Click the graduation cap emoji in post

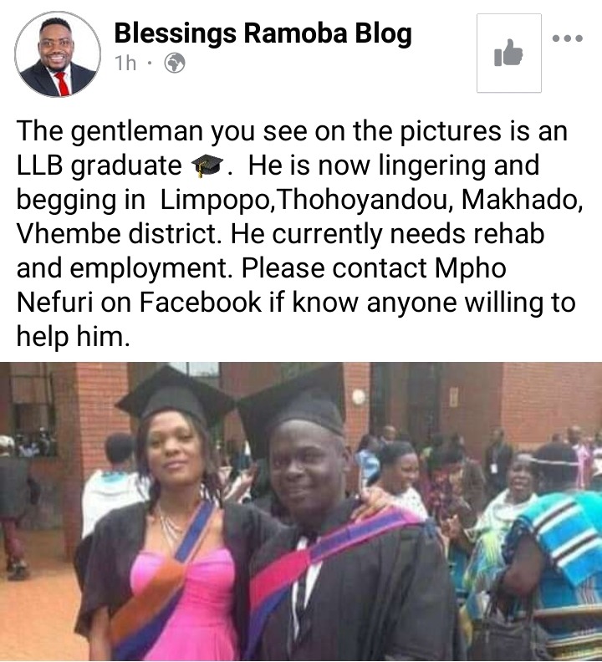coord(207,165)
